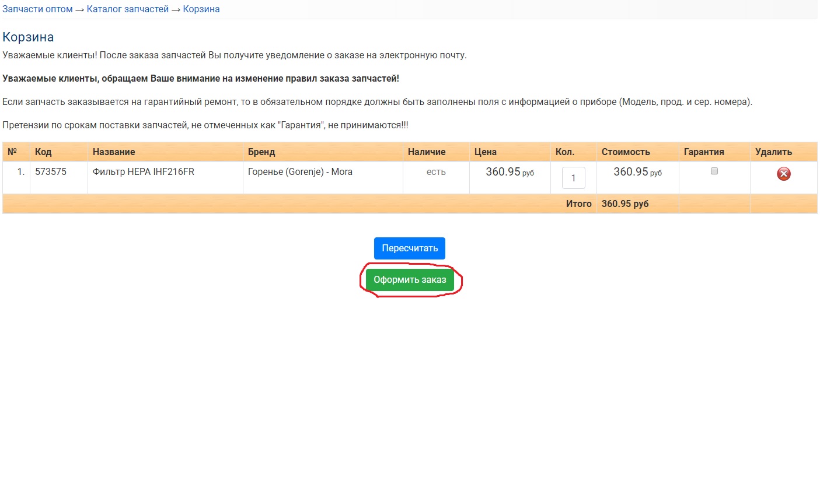Click the Удалить column header
The height and width of the screenshot is (477, 820).
click(773, 152)
